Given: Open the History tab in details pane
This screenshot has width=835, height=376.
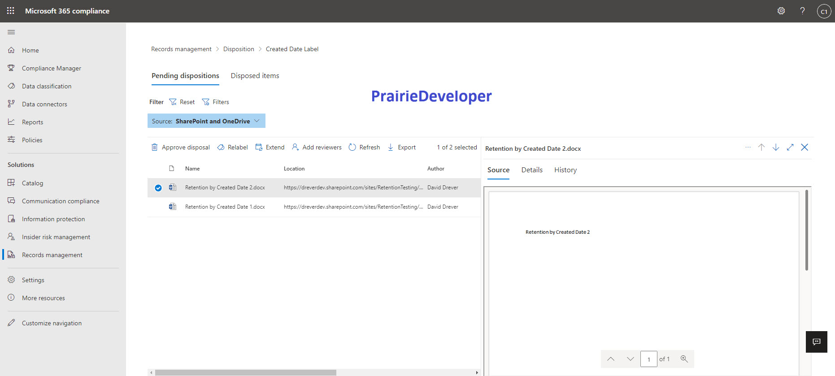Looking at the screenshot, I should click(x=565, y=170).
